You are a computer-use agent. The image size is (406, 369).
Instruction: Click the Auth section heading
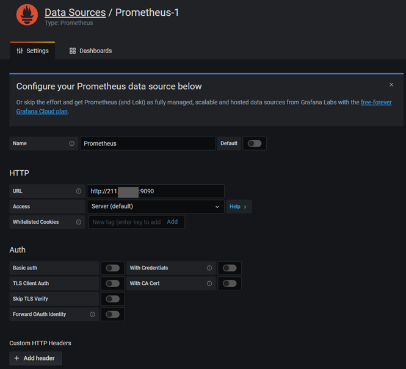click(x=17, y=250)
